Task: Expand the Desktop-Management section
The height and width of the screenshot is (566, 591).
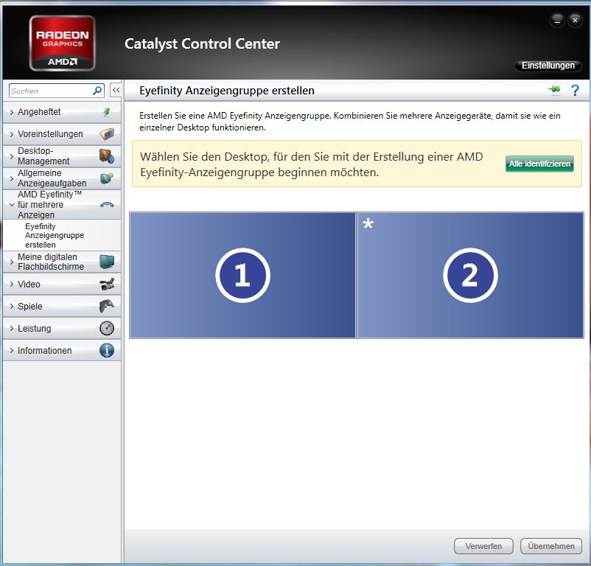Action: point(12,156)
